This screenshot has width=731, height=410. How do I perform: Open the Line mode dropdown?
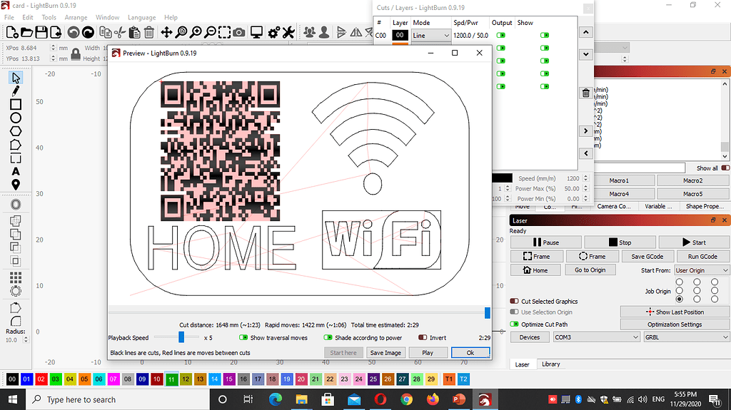431,35
